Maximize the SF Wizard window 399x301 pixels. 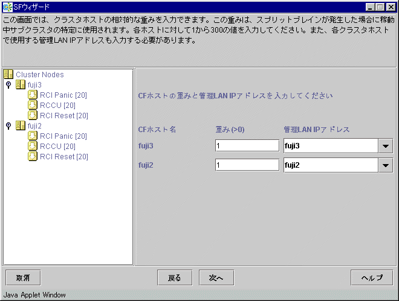380,7
